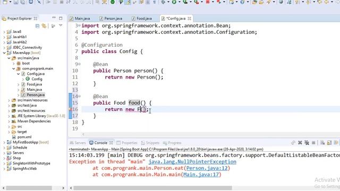The image size is (340, 191).
Task: Toggle Link with Editor in Project Explorer
Action: click(x=44, y=26)
